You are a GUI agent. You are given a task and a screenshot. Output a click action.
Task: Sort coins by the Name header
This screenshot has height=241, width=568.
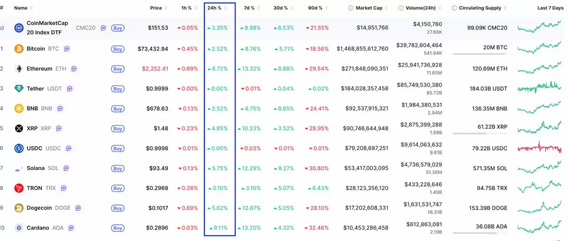(x=20, y=8)
